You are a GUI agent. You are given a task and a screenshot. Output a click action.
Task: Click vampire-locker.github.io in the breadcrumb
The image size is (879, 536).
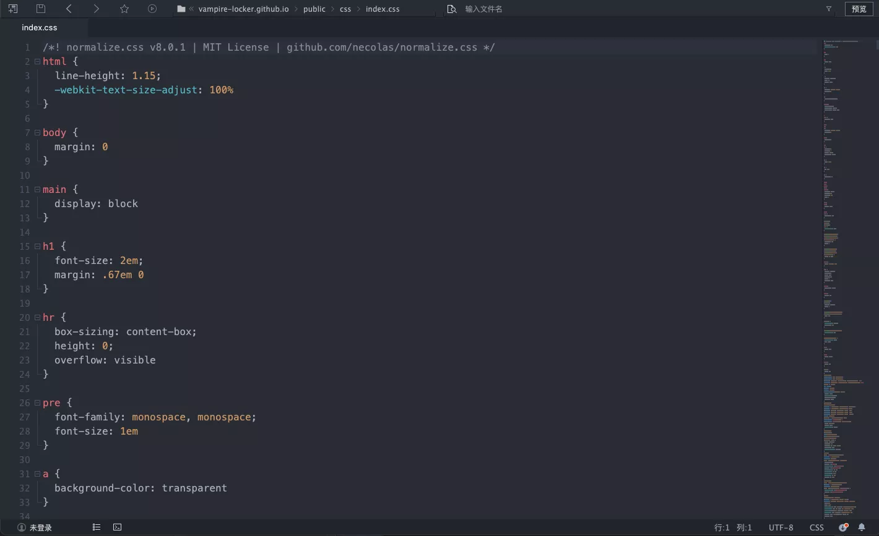click(243, 9)
